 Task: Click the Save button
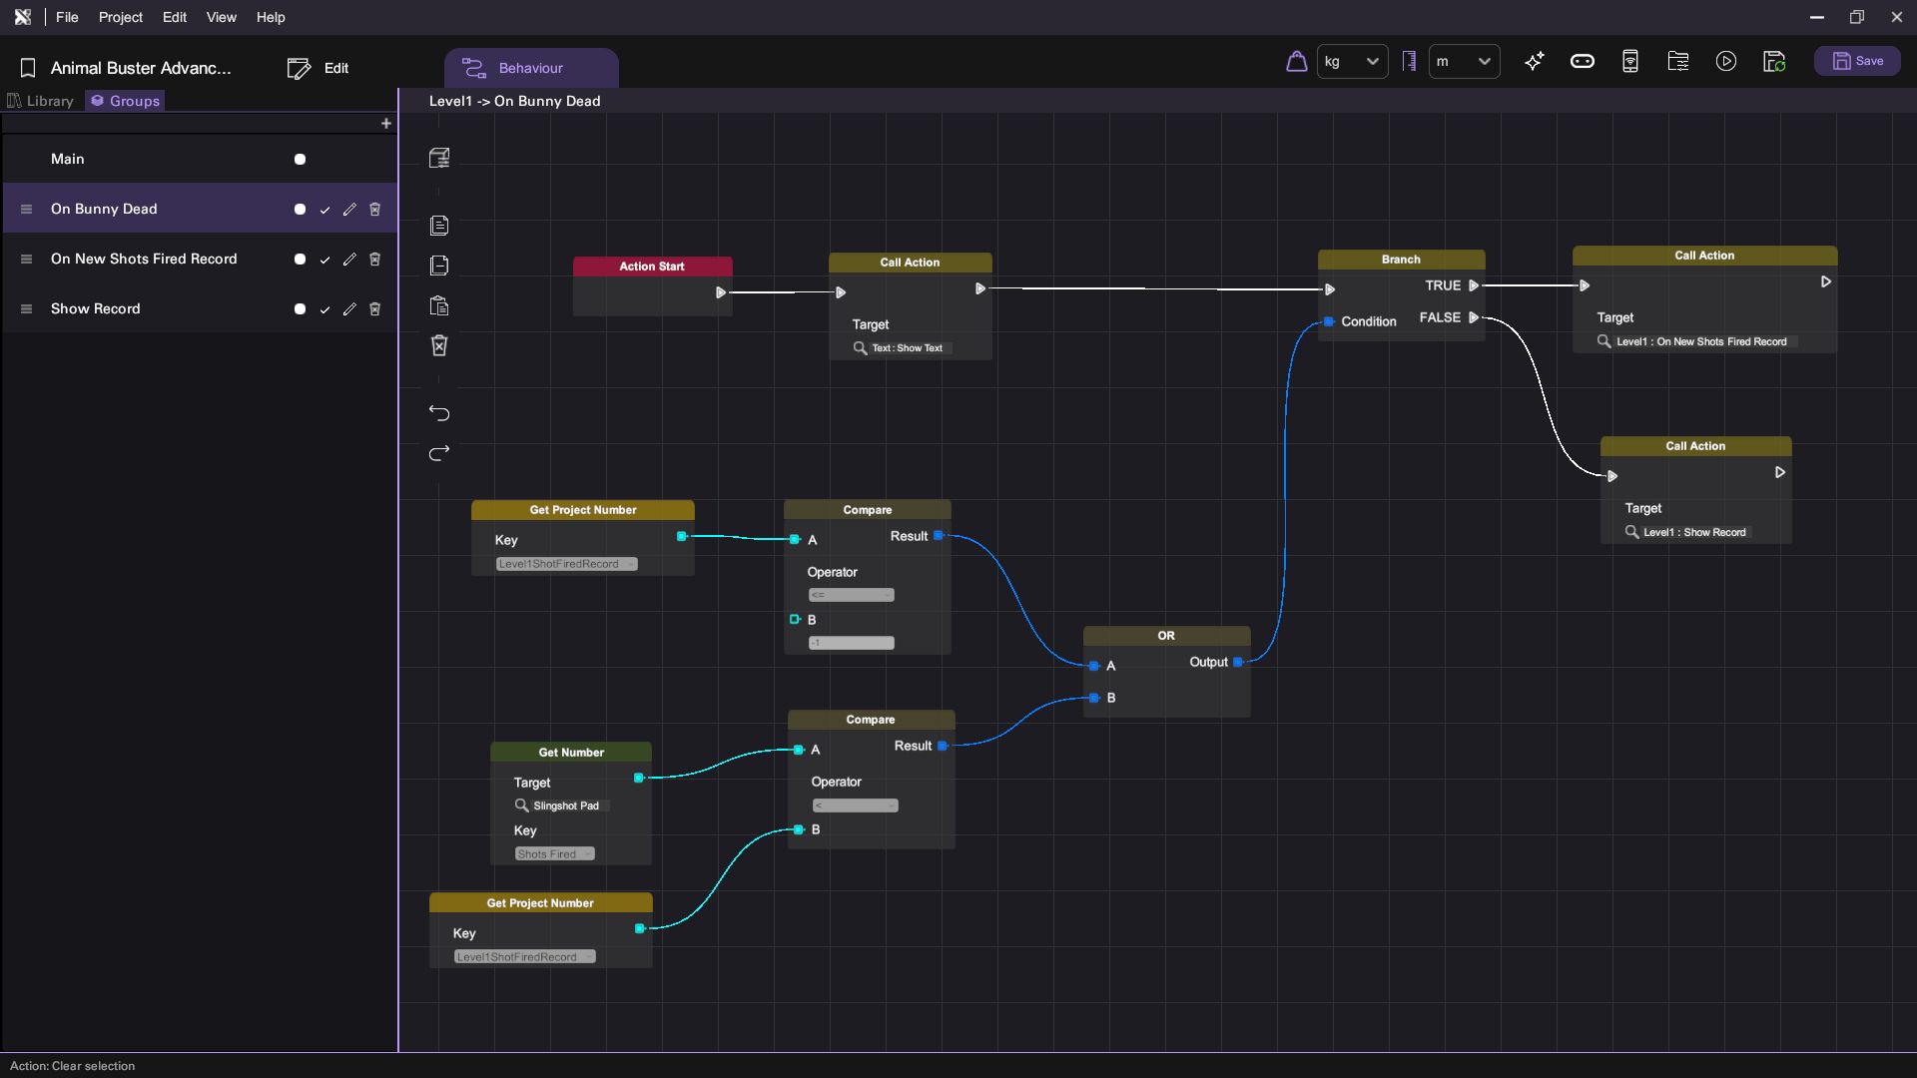click(1857, 61)
